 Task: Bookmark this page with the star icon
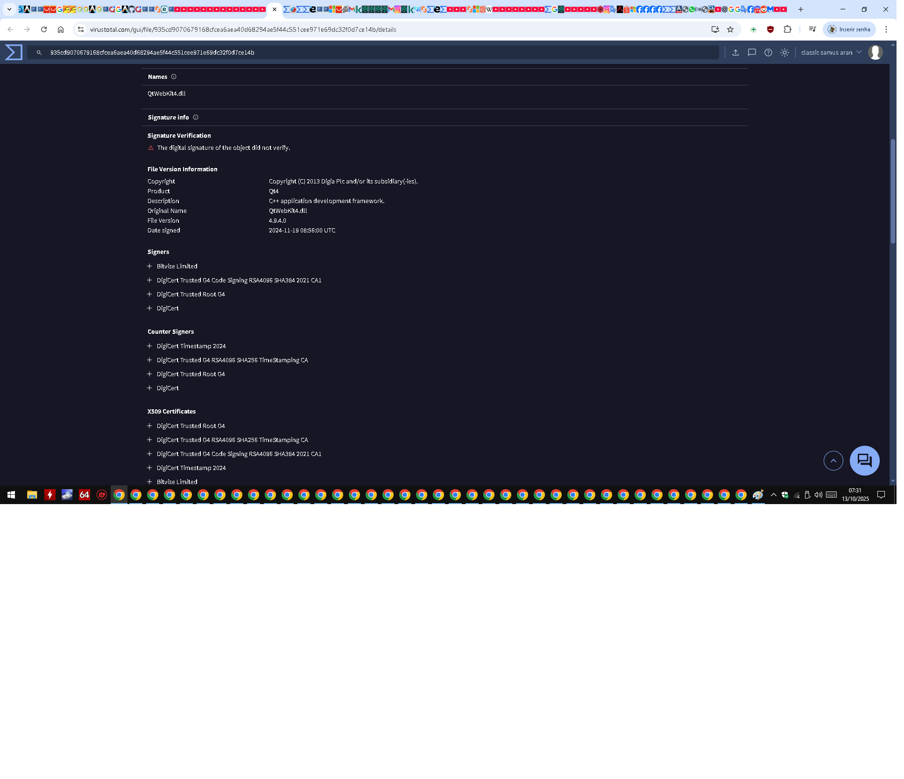tap(730, 29)
